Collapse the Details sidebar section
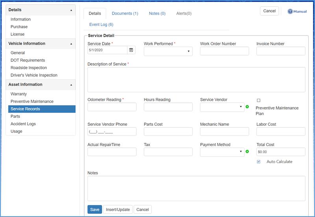Image resolution: width=315 pixels, height=217 pixels. [x=71, y=10]
